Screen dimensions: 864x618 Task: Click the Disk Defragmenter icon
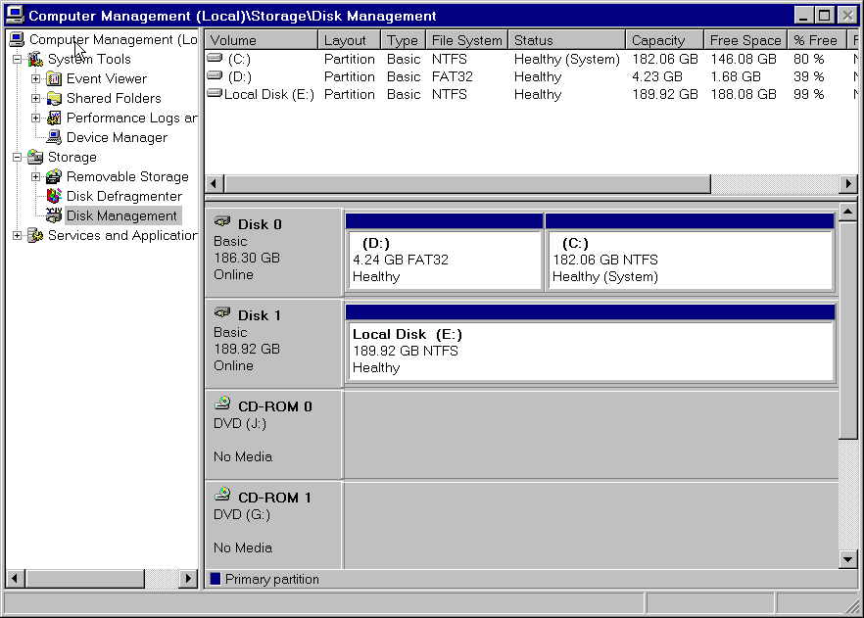[54, 196]
